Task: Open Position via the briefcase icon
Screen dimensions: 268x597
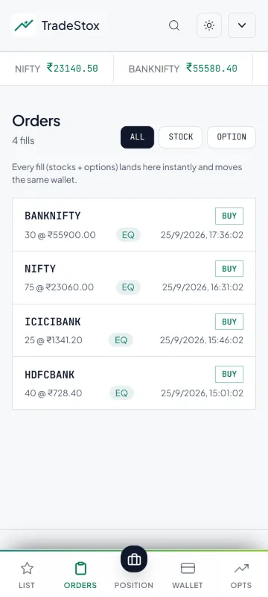Action: pyautogui.click(x=134, y=559)
